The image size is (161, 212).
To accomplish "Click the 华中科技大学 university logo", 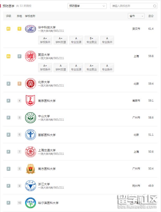I will 31,29.
